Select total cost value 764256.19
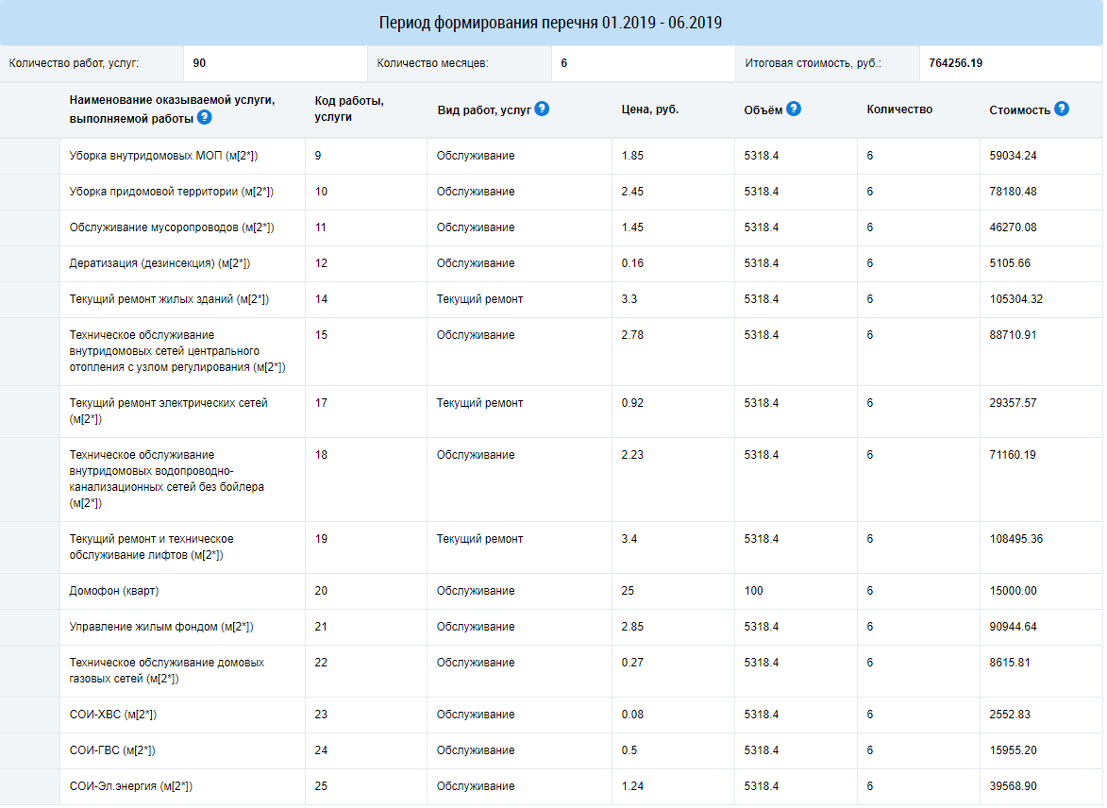Screen dimensions: 1107x808 click(x=955, y=63)
